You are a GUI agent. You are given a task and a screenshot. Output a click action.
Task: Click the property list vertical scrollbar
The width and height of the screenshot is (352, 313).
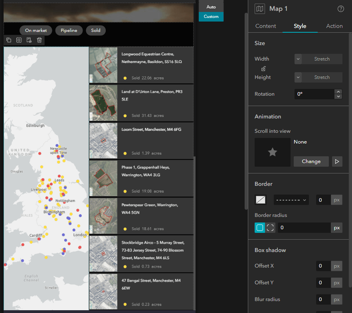pos(195,233)
